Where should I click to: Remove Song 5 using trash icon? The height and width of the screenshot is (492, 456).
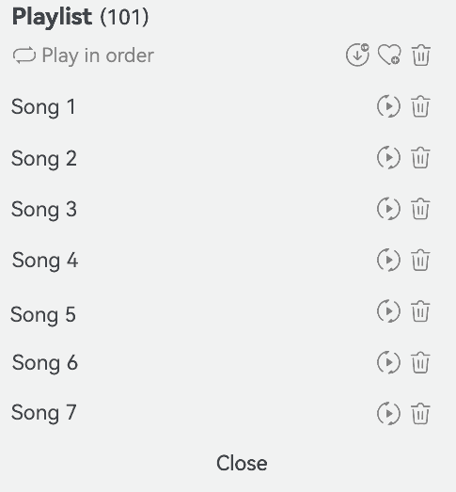tap(420, 311)
